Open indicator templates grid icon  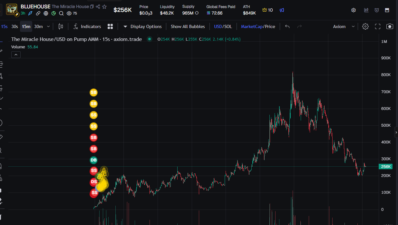point(110,26)
